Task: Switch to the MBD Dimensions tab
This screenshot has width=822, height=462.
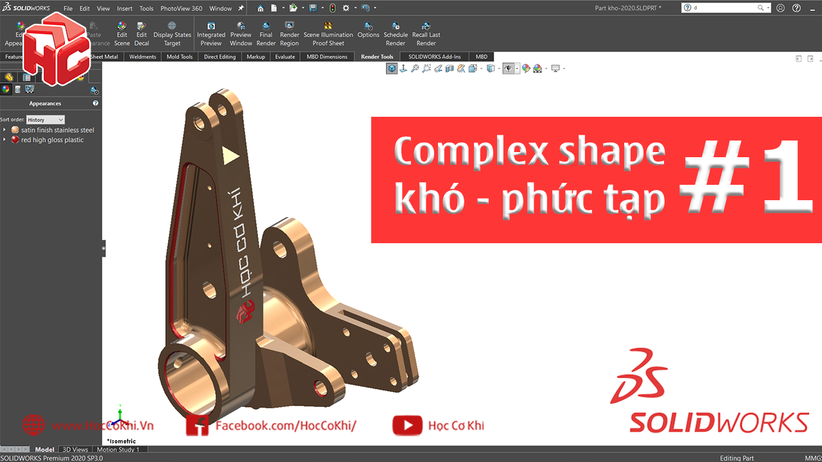Action: pyautogui.click(x=327, y=56)
